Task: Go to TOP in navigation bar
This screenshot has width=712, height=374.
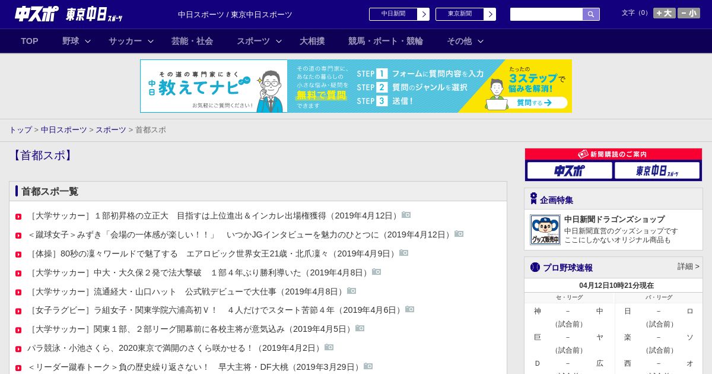Action: [x=30, y=41]
